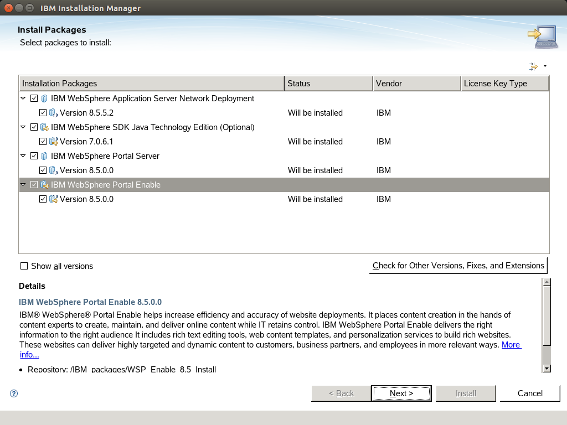Click the version icon next to Version 7.0.6.1
This screenshot has height=425, width=567.
pyautogui.click(x=53, y=142)
